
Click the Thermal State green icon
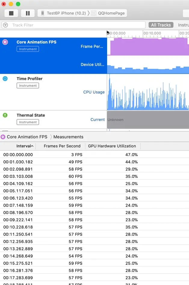5,115
